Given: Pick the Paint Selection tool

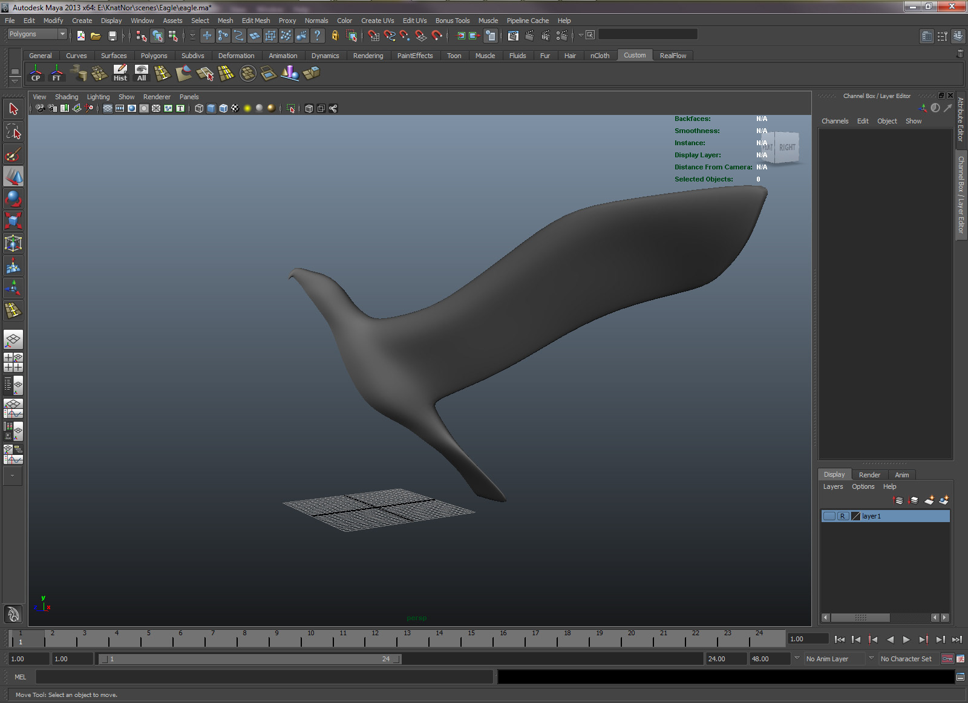Looking at the screenshot, I should pyautogui.click(x=13, y=155).
